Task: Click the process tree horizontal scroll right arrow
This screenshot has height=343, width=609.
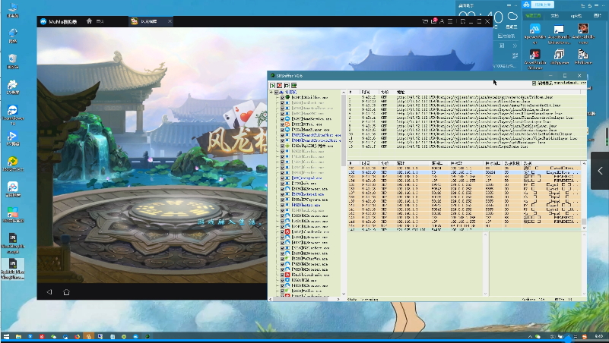Action: (338, 299)
